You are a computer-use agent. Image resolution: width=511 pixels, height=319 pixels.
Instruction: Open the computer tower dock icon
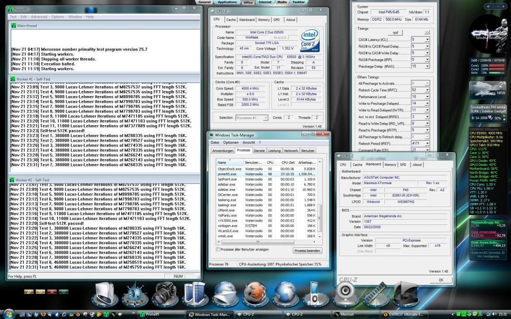(x=105, y=294)
